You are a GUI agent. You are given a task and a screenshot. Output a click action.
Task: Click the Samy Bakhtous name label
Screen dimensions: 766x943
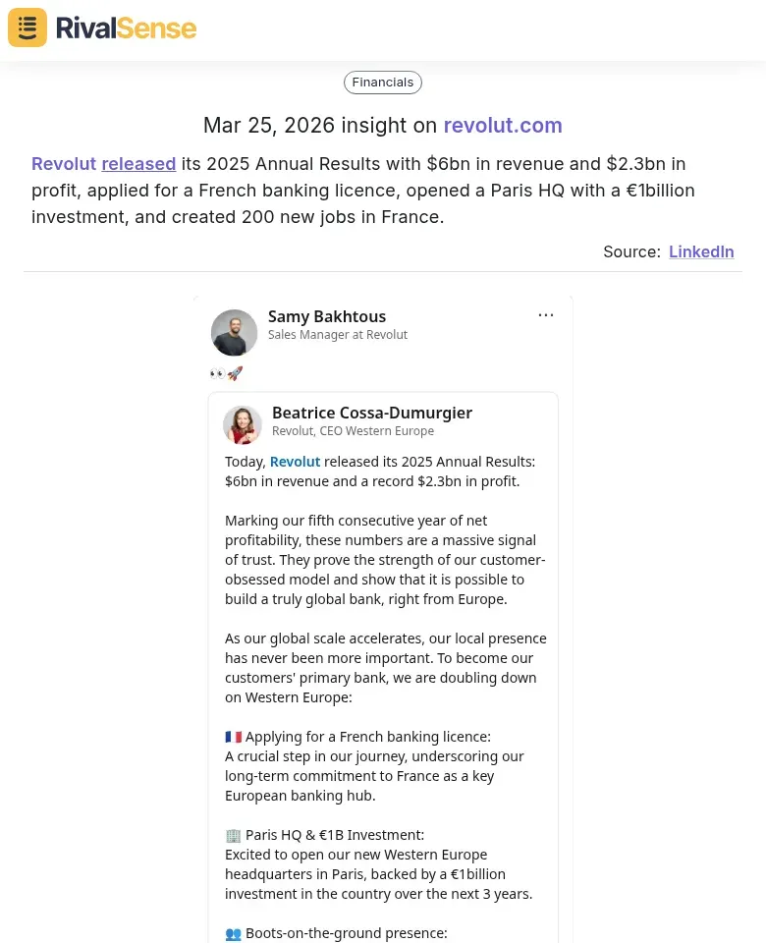327,316
